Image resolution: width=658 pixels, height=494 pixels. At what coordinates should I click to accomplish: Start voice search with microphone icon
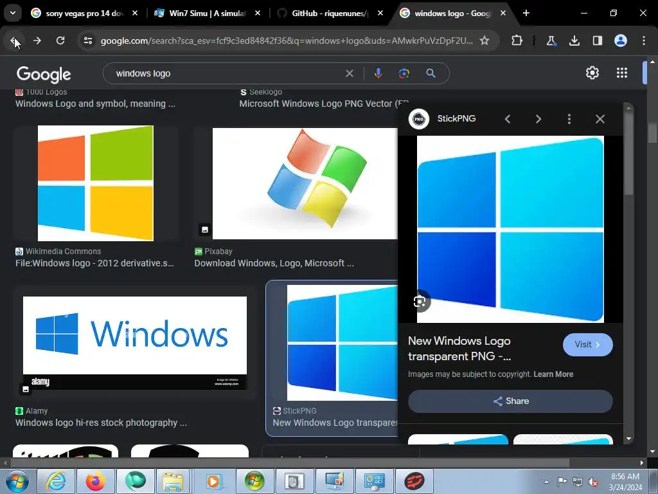[x=378, y=73]
